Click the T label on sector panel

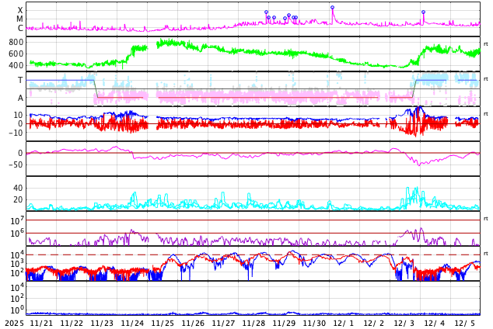pos(20,80)
